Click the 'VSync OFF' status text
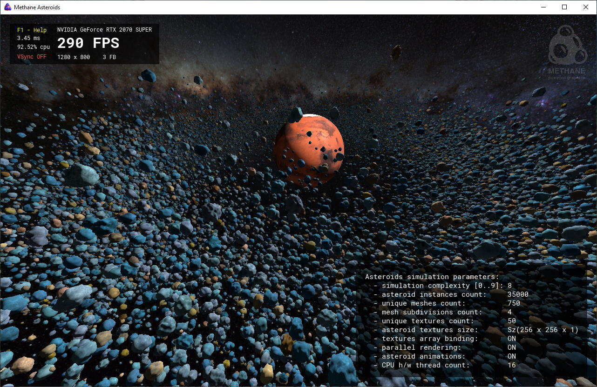The height and width of the screenshot is (387, 597). click(x=32, y=57)
